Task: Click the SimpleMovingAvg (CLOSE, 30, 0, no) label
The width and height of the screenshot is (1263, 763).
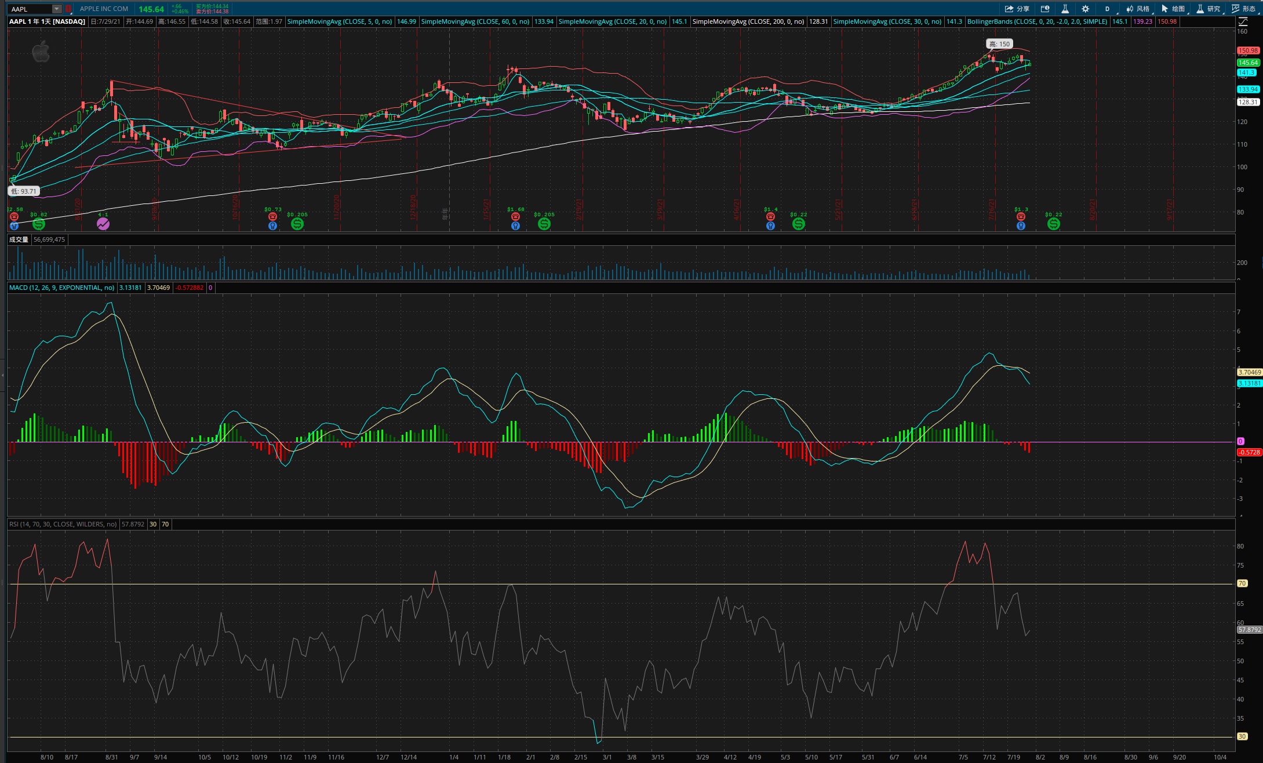Action: click(x=887, y=21)
